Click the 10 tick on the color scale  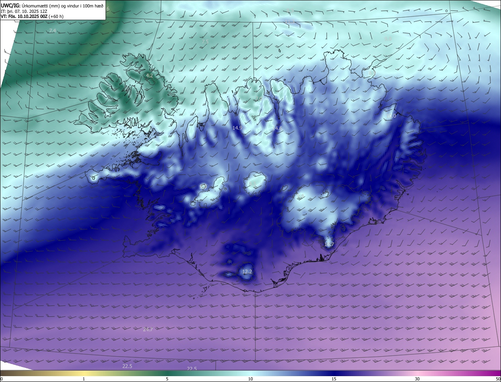tap(250, 379)
